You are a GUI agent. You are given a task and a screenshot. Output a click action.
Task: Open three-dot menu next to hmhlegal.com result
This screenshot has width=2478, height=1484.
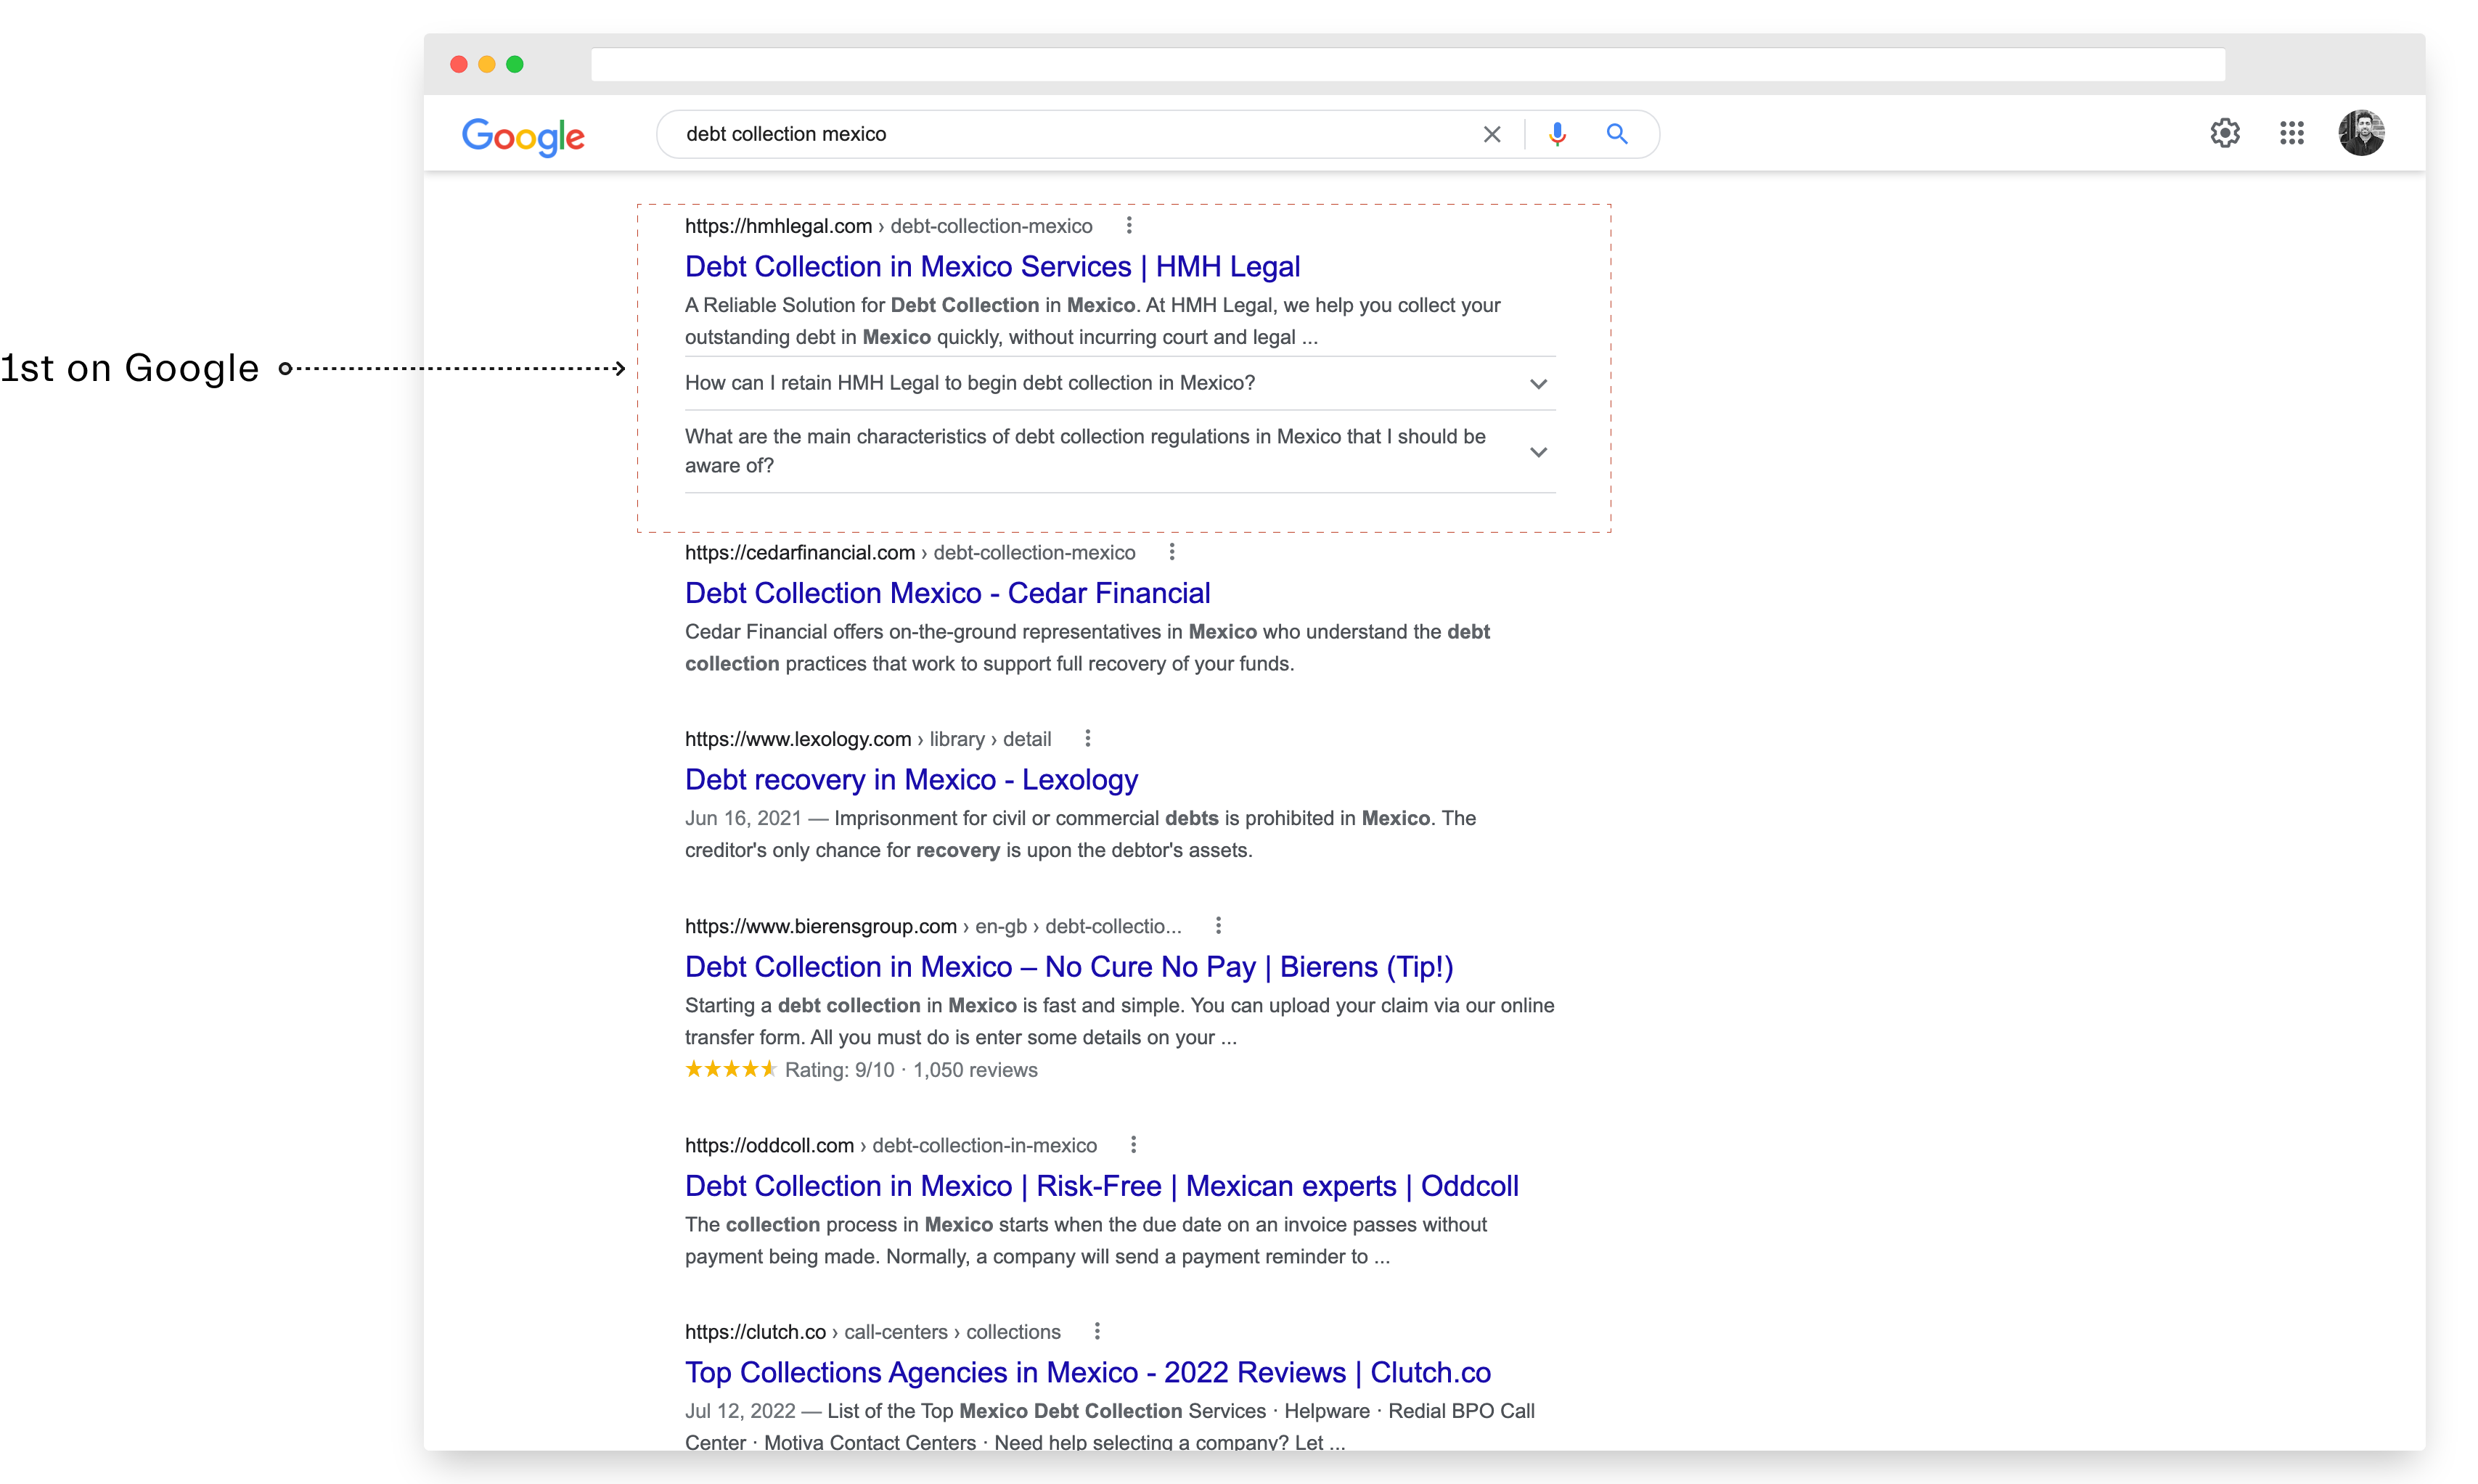tap(1129, 225)
